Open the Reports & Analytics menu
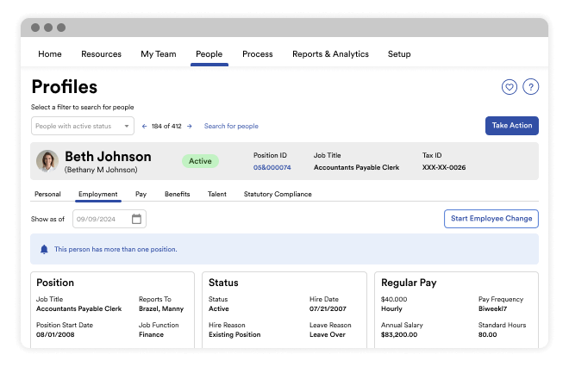Viewport: 569px width, 367px height. 330,54
